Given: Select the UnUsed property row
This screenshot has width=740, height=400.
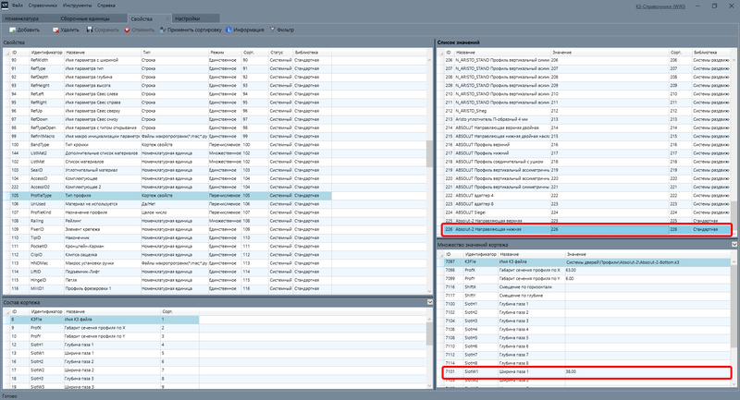Looking at the screenshot, I should coord(167,204).
